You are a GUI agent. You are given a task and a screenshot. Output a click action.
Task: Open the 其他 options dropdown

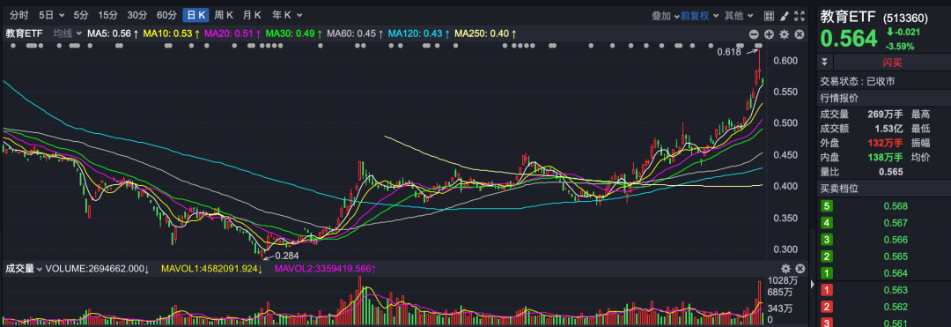click(x=739, y=16)
